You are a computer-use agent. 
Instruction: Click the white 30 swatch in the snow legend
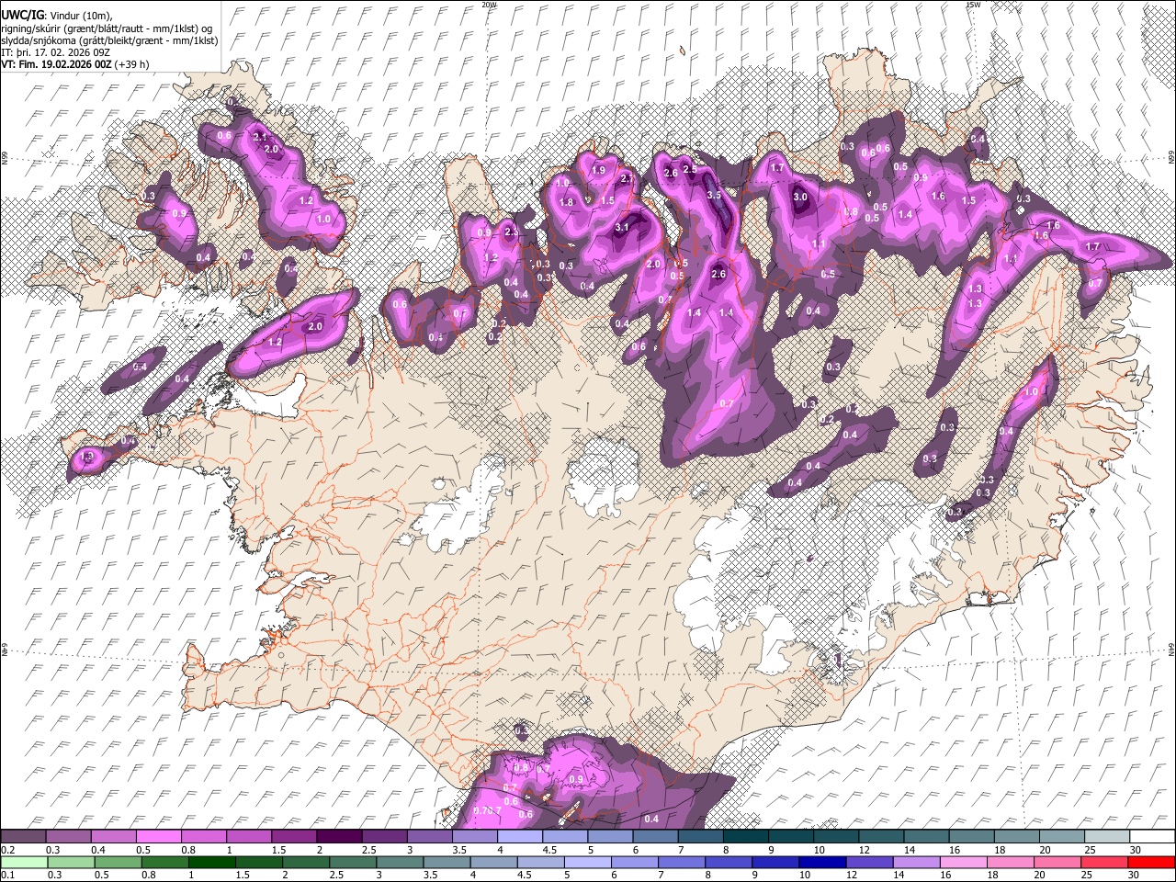(1152, 836)
